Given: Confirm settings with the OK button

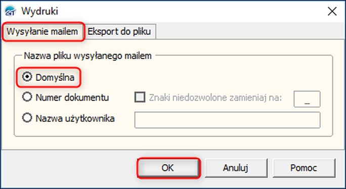Looking at the screenshot, I should (168, 168).
